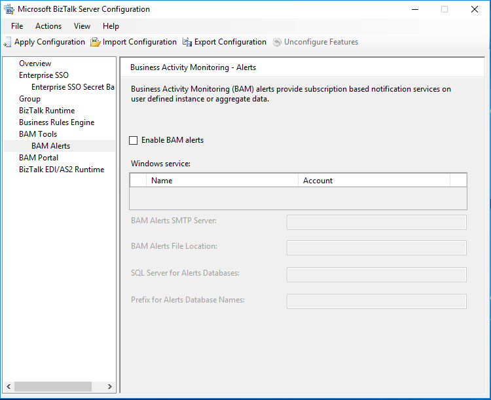Close the BizTalk Server Configuration window
Image resolution: width=491 pixels, height=400 pixels.
click(x=475, y=9)
